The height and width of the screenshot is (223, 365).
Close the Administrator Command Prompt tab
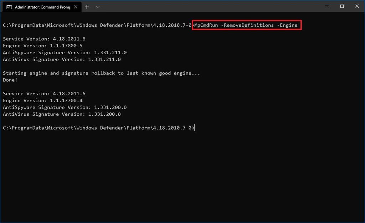pyautogui.click(x=75, y=6)
